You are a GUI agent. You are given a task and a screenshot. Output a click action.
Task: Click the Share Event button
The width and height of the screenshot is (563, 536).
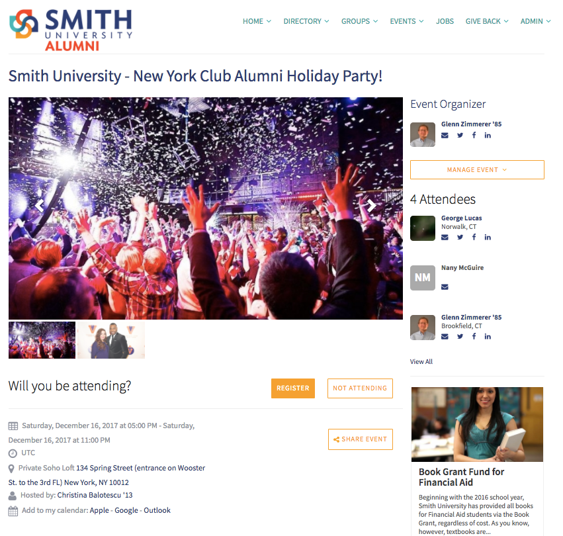360,439
